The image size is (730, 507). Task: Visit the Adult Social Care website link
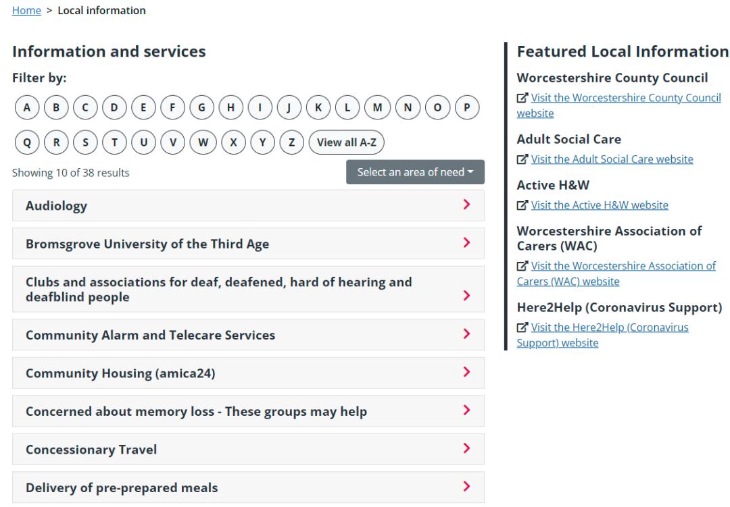click(x=612, y=159)
